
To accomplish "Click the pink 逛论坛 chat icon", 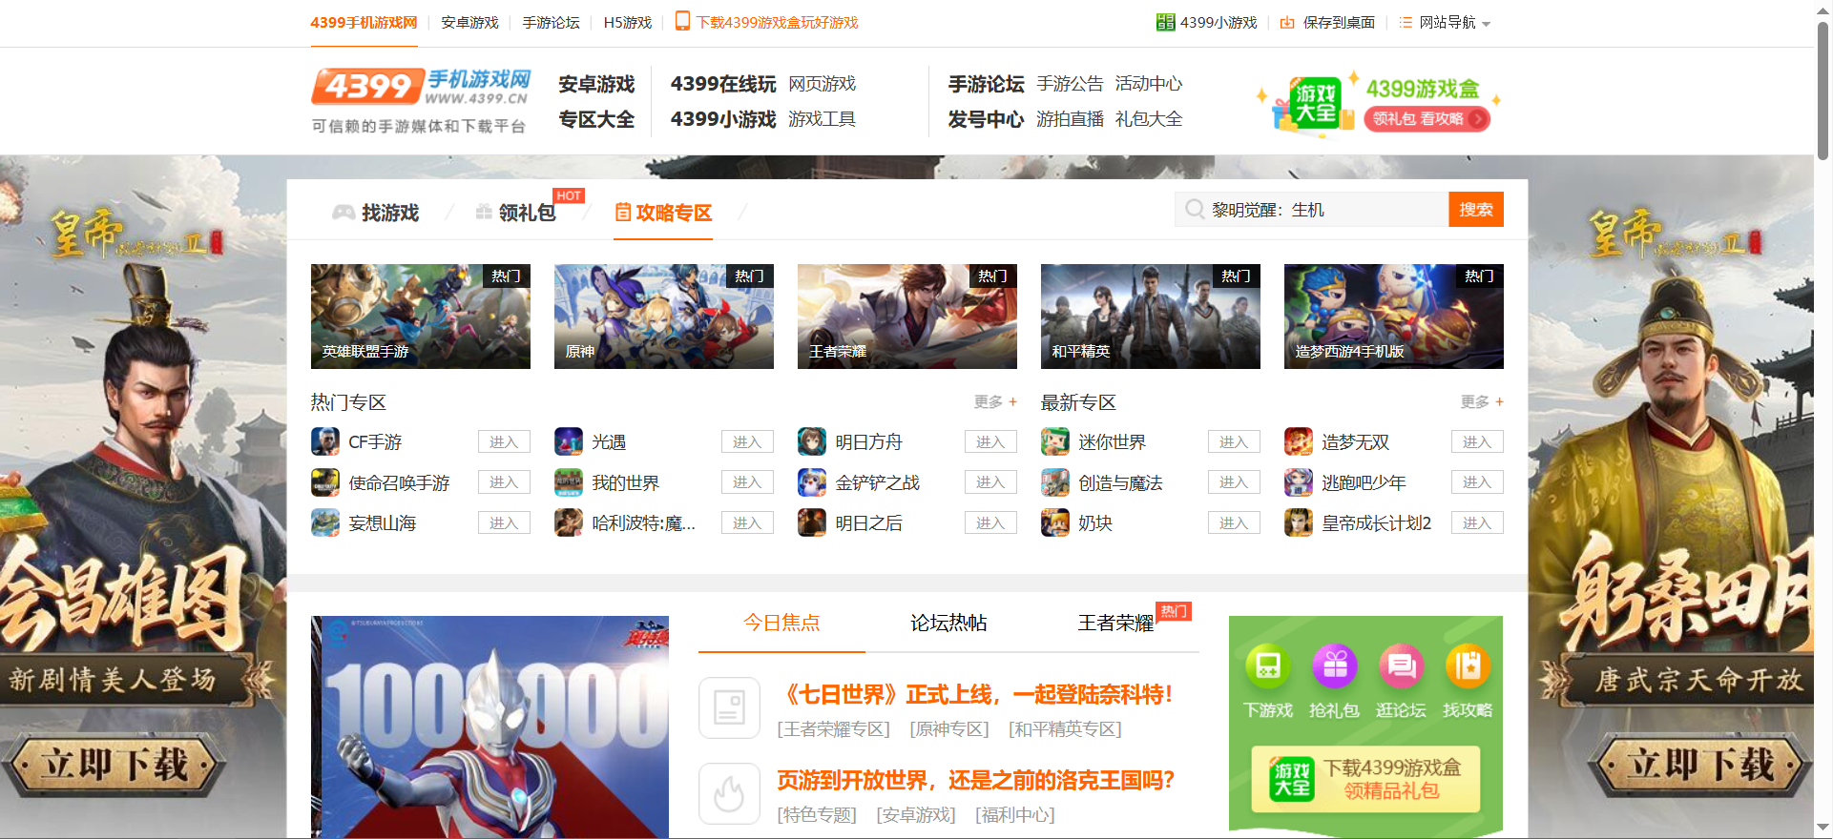I will 1402,666.
